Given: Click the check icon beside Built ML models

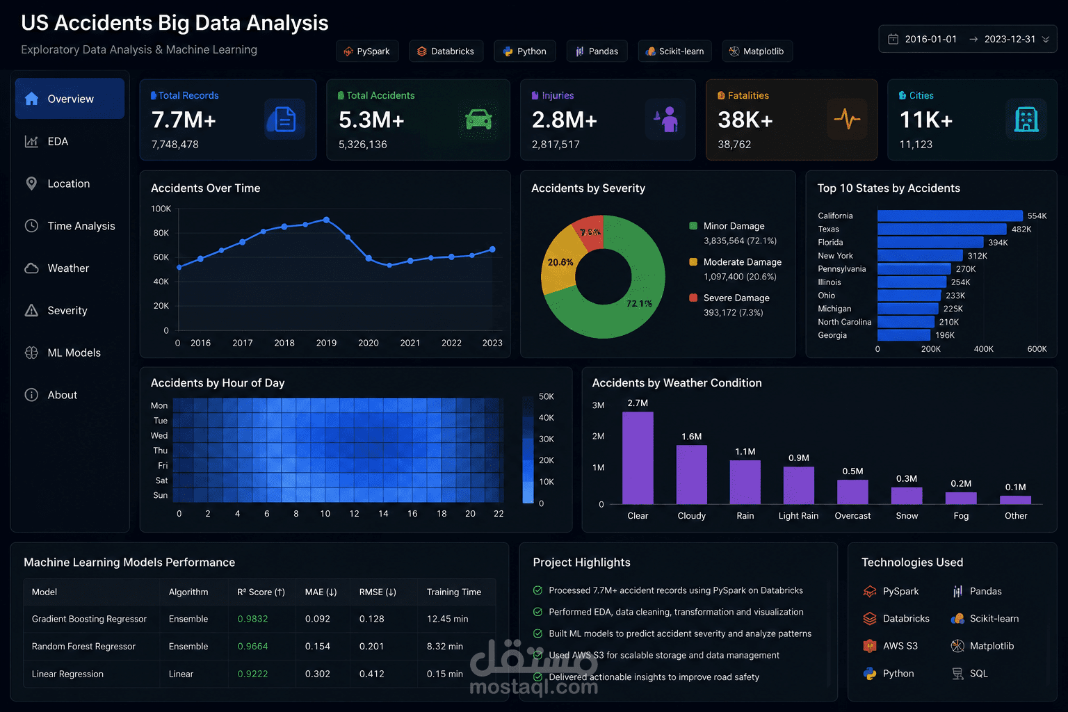Looking at the screenshot, I should tap(537, 633).
